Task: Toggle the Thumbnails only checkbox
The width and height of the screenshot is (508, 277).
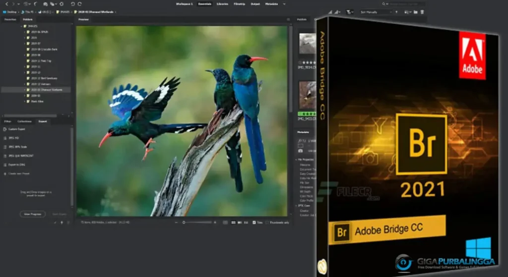Action: pos(267,222)
